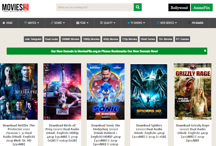This screenshot has height=146, width=216.
Task: Click the gamepad icon beside PC Games
Action: pyautogui.click(x=190, y=23)
